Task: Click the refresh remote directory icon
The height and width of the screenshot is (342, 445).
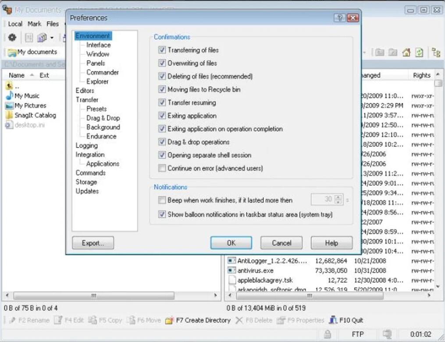Action: point(420,53)
